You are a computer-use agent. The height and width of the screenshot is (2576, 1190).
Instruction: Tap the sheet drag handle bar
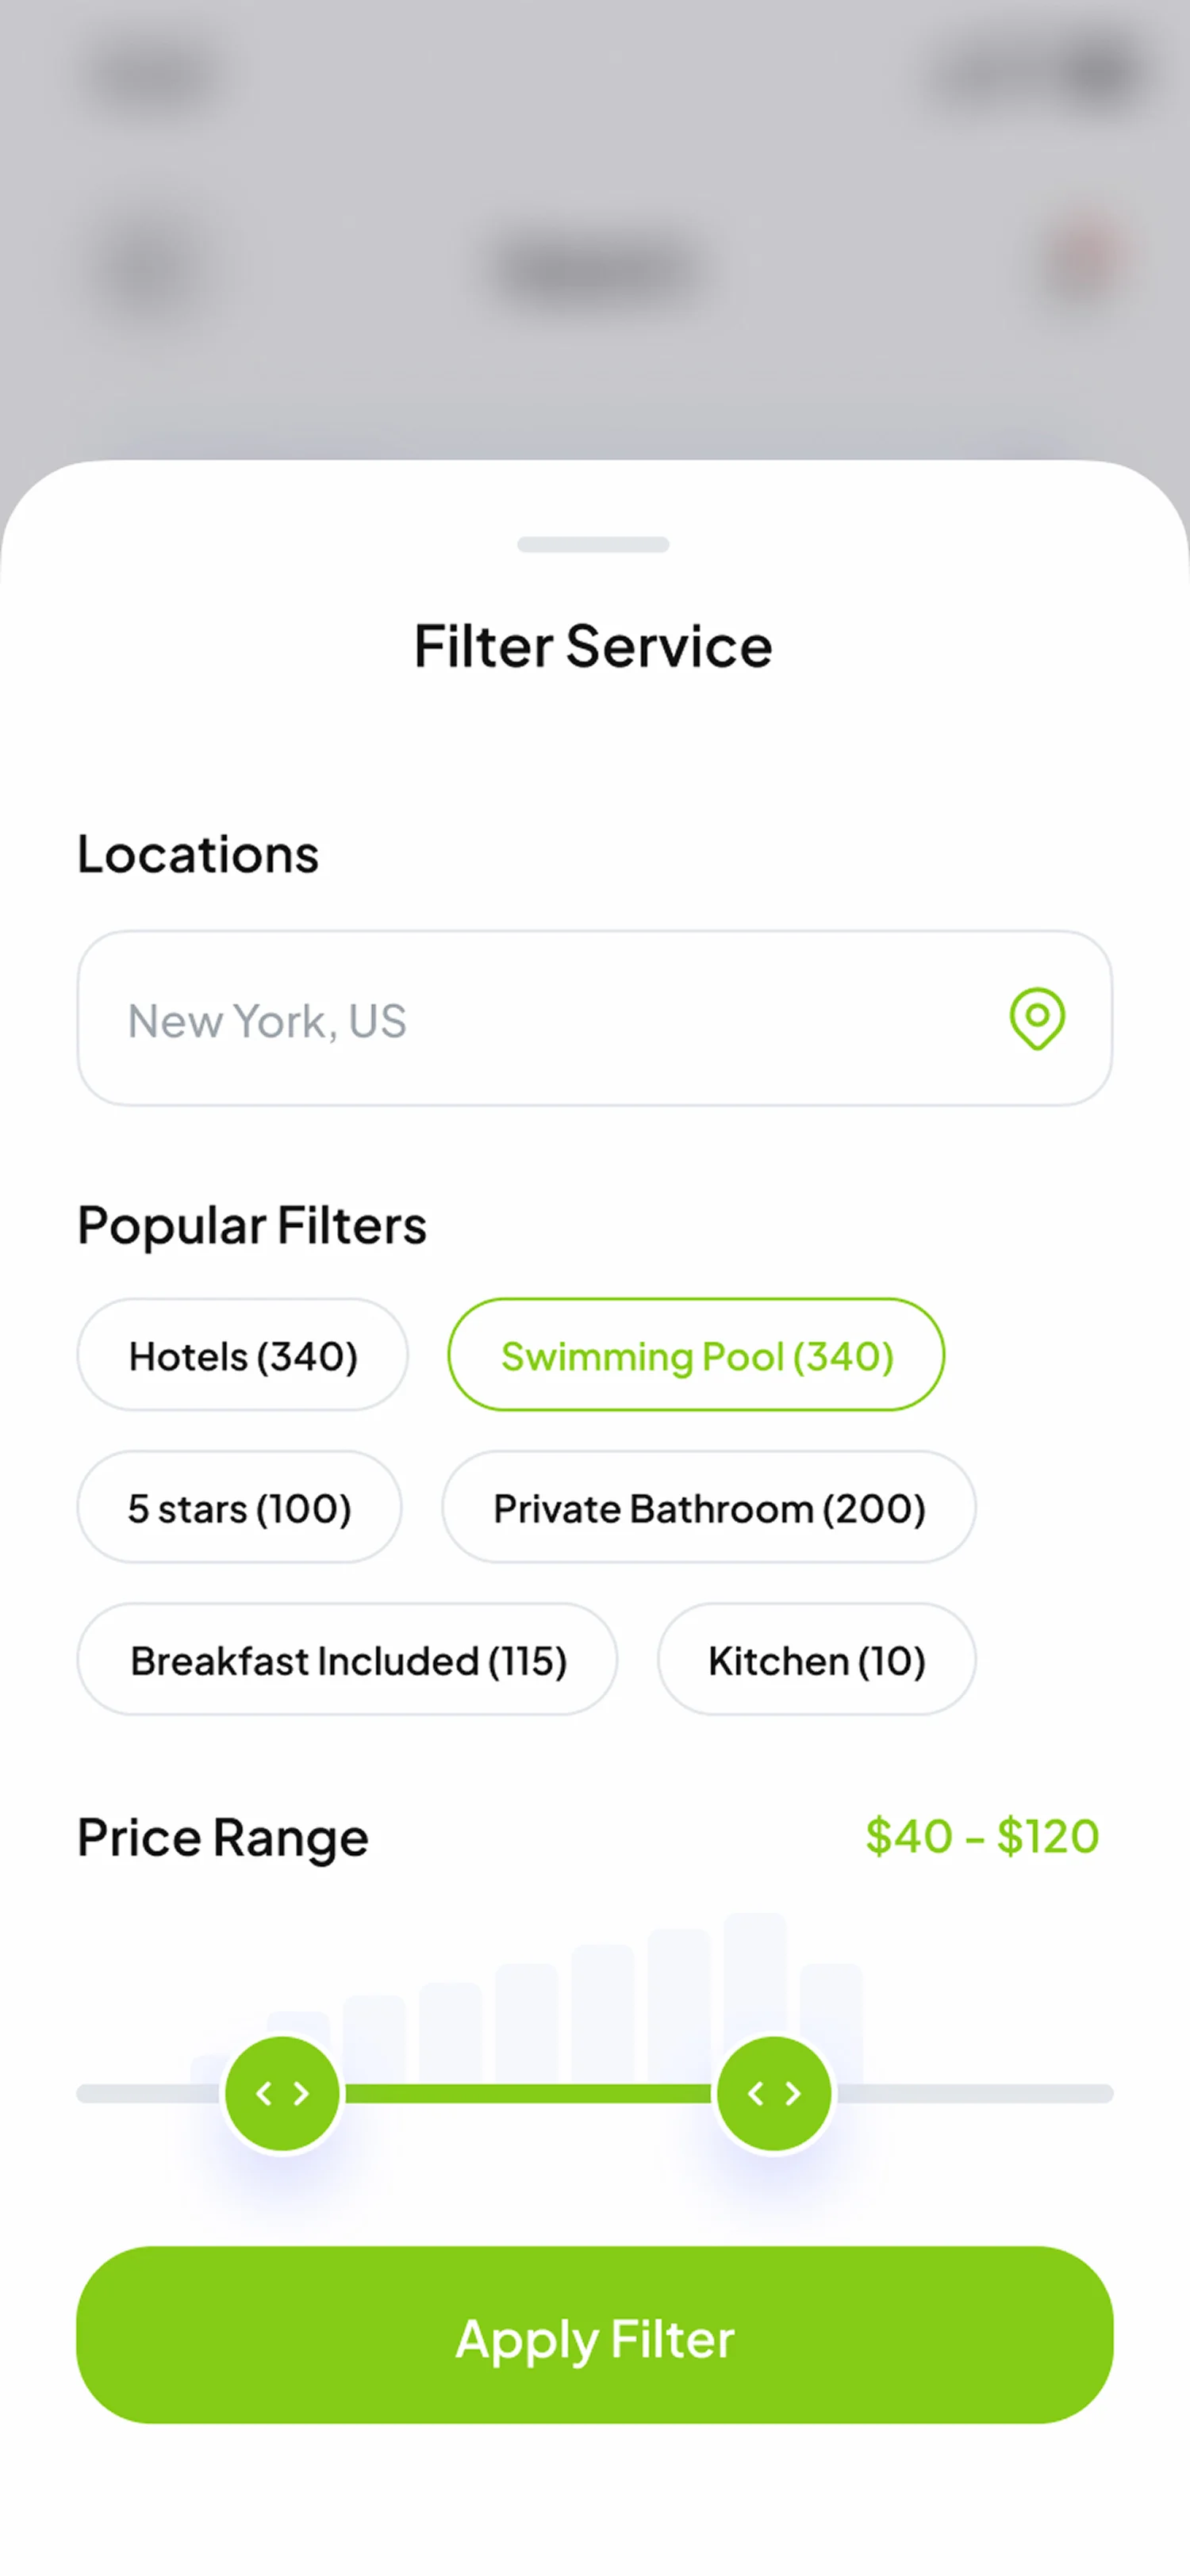click(x=593, y=545)
